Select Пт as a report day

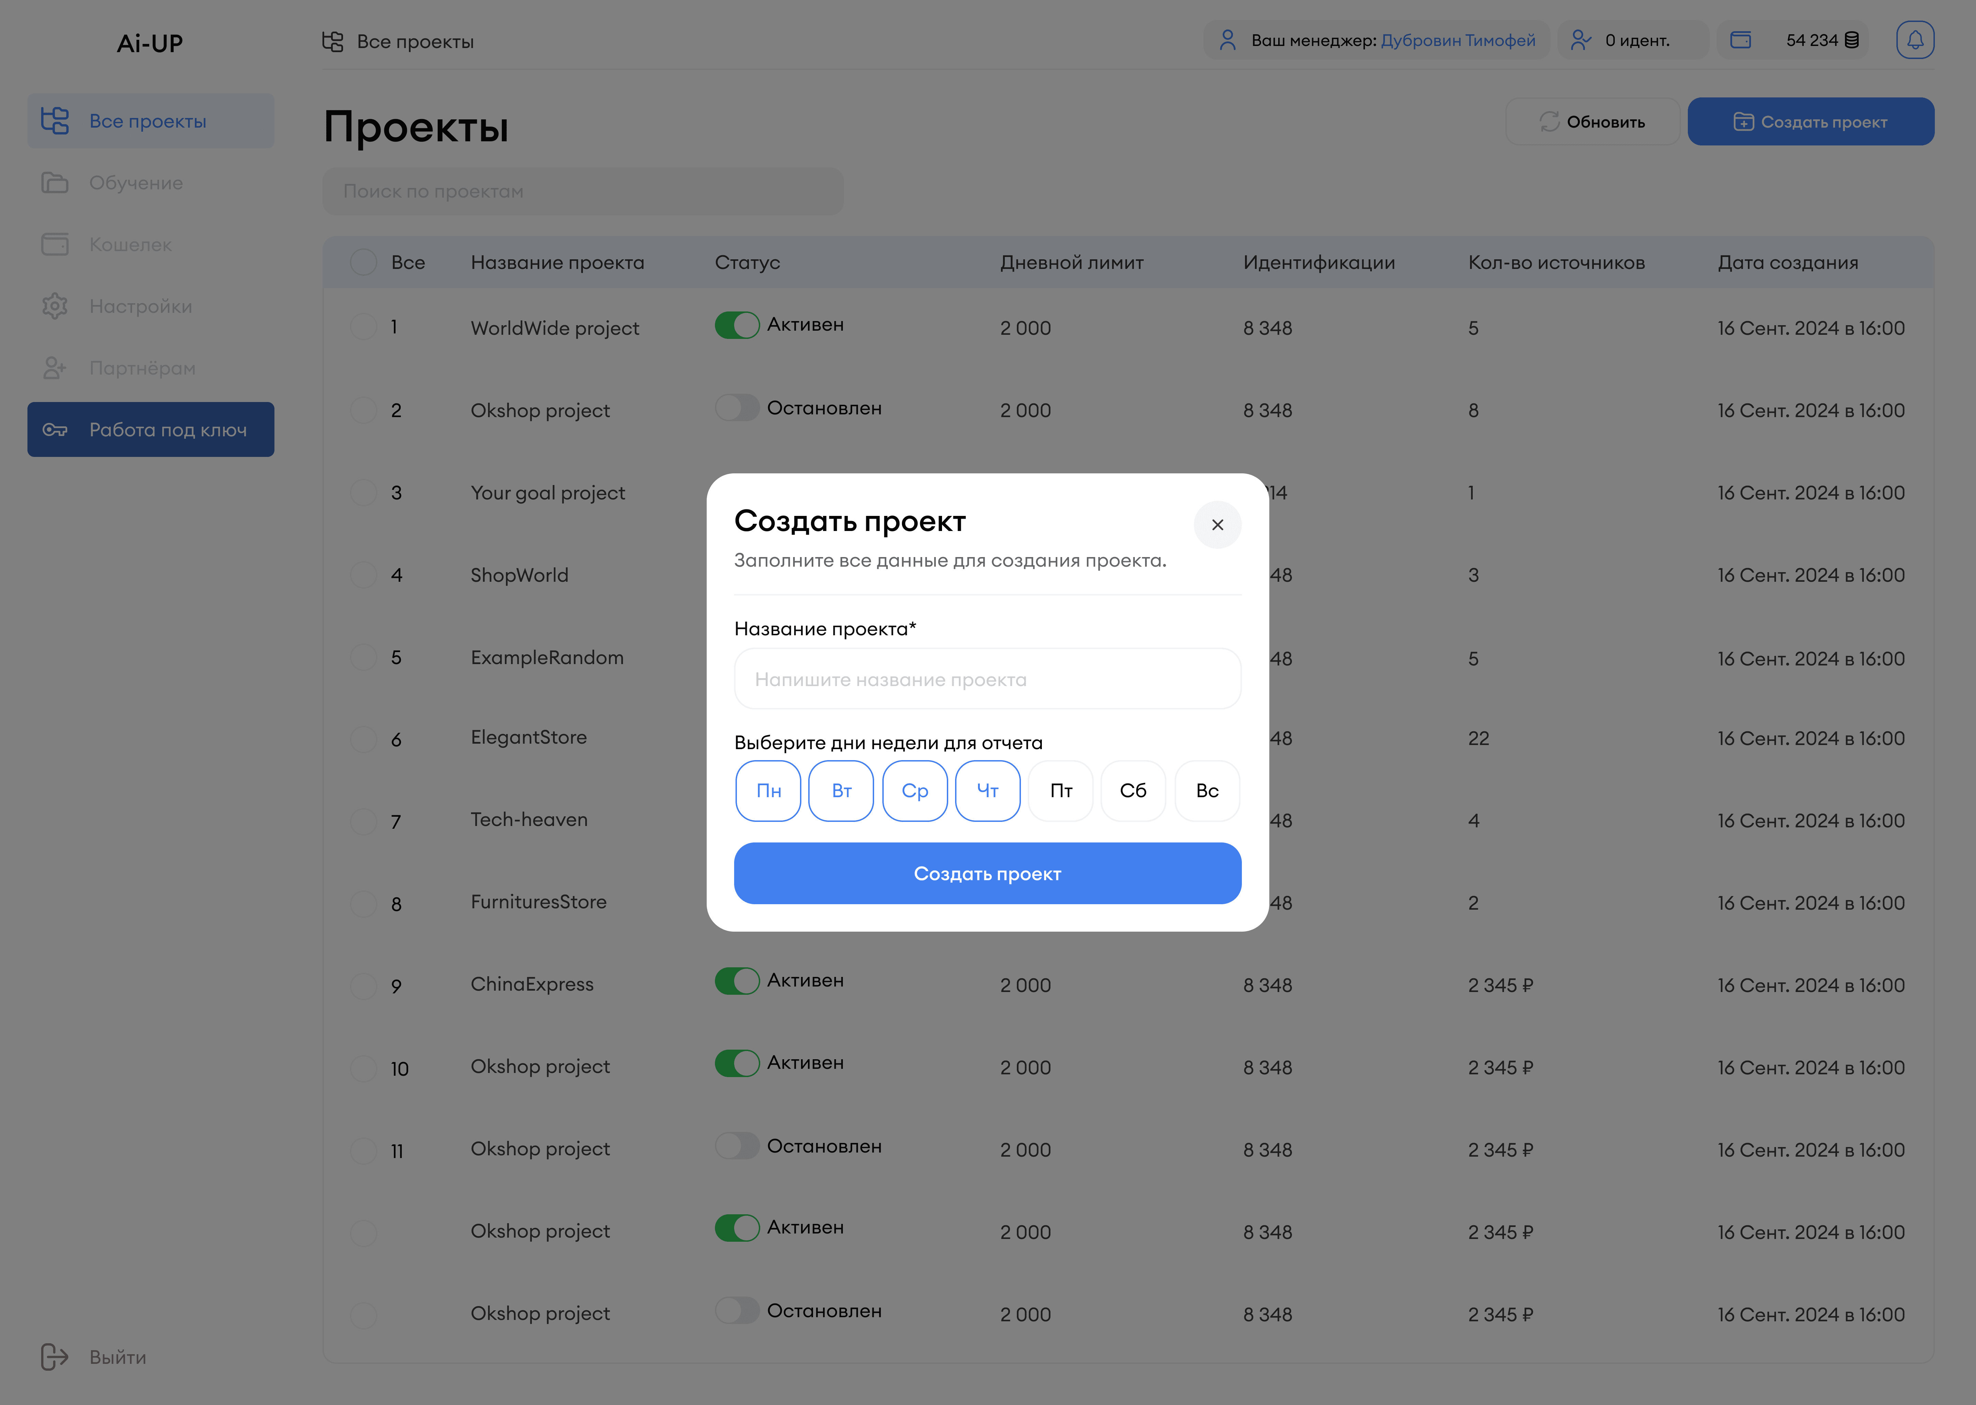click(x=1061, y=790)
